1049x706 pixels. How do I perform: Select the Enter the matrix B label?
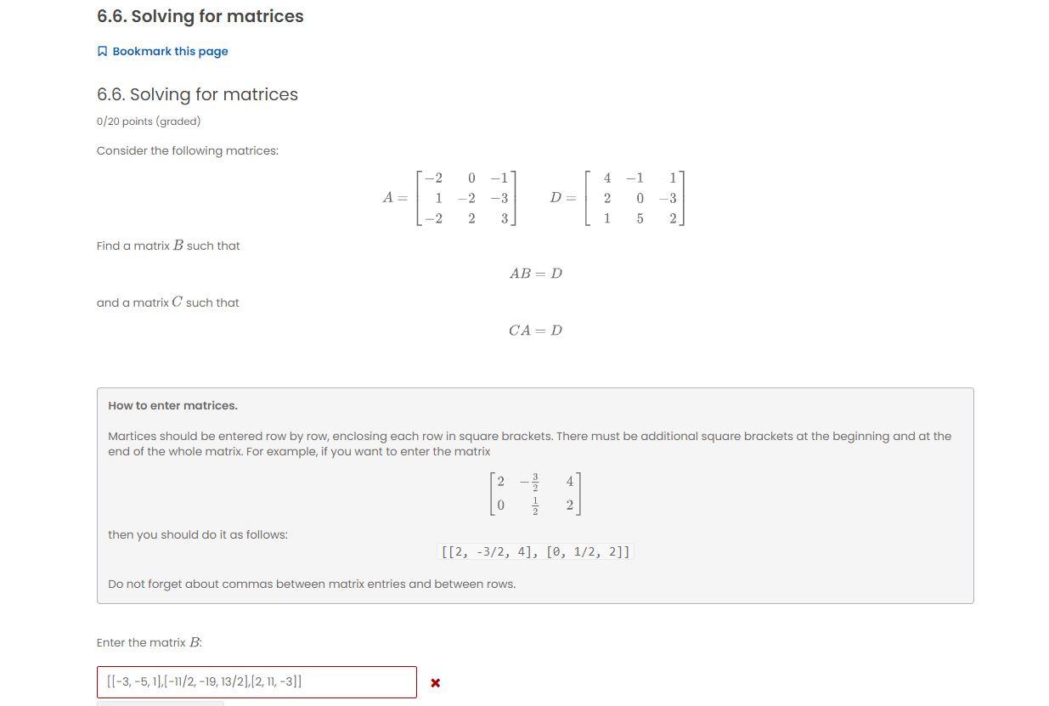pos(149,642)
